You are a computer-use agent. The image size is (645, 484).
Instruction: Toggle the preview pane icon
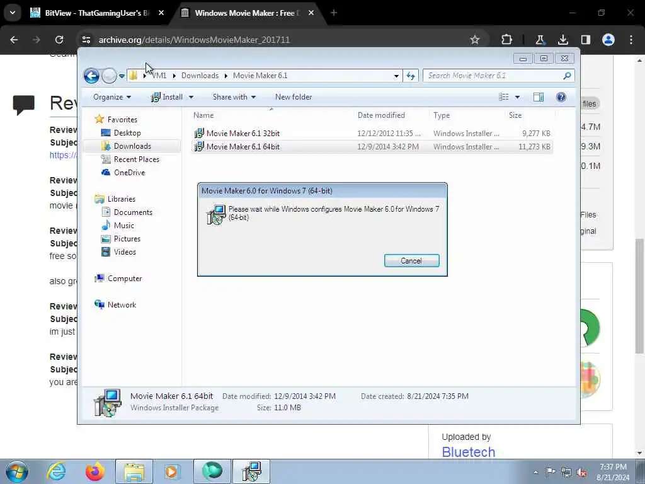[x=539, y=97]
